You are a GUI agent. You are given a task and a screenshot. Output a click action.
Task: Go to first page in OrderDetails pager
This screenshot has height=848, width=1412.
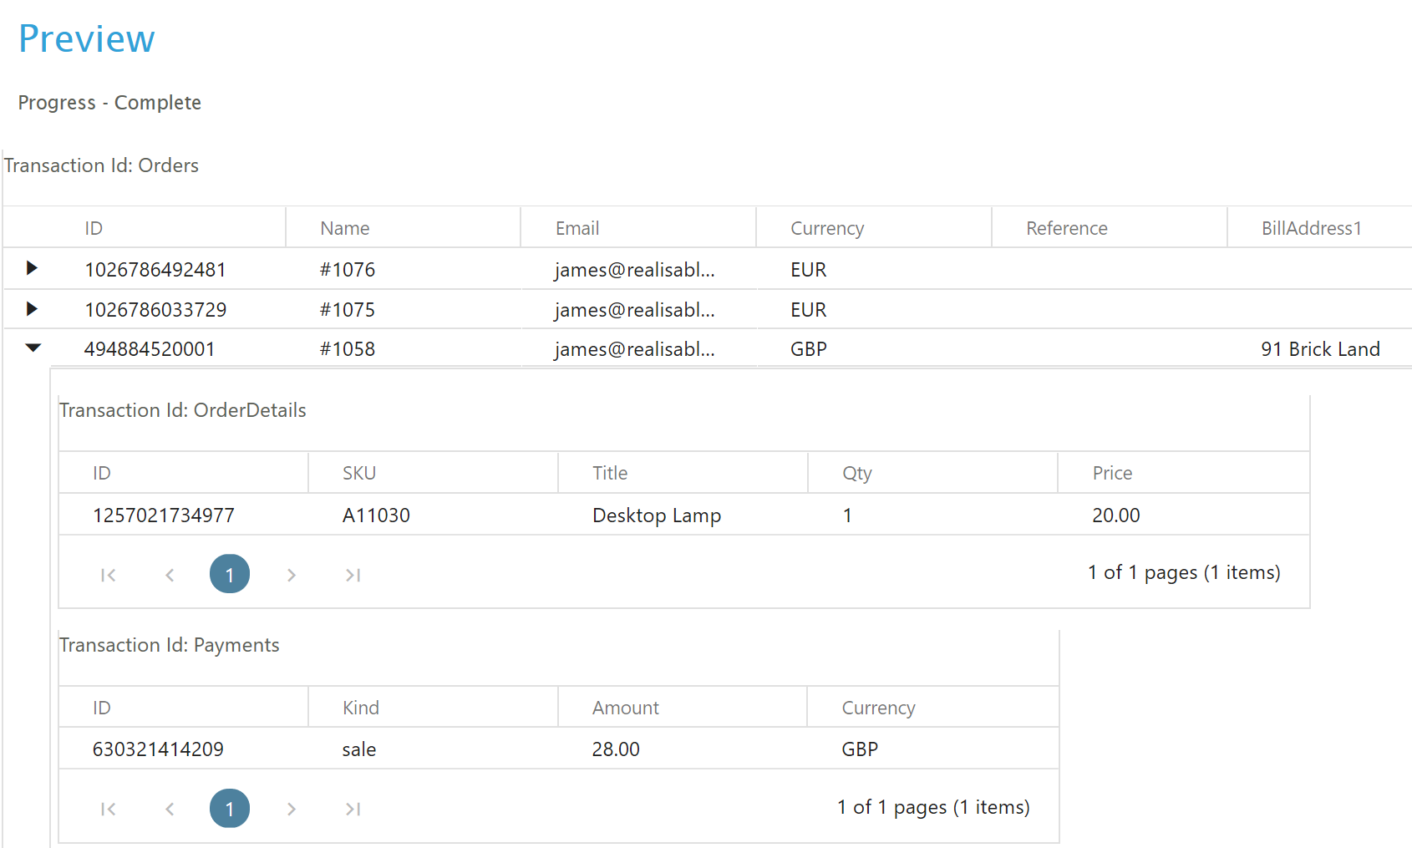(x=108, y=575)
